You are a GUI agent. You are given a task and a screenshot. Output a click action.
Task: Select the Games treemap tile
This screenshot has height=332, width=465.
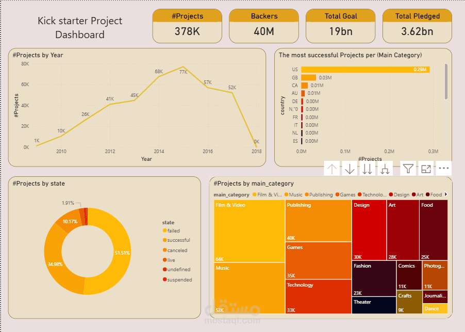tap(318, 261)
